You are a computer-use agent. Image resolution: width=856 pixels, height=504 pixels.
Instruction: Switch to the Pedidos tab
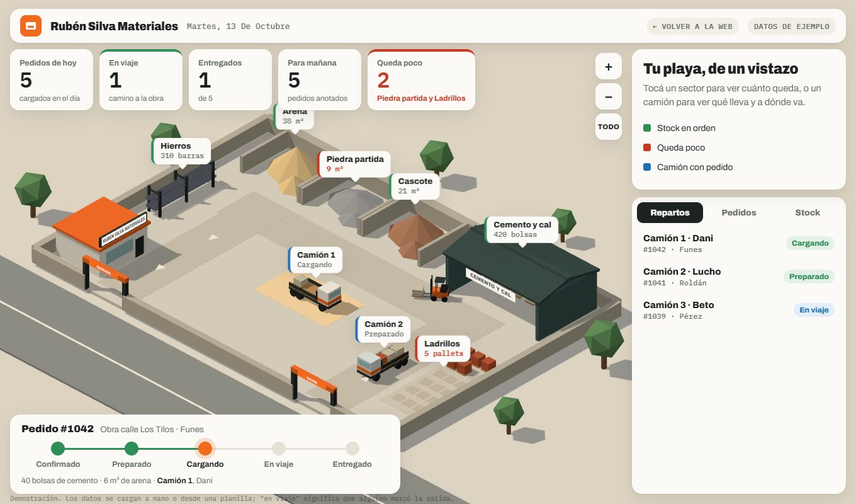tap(739, 213)
